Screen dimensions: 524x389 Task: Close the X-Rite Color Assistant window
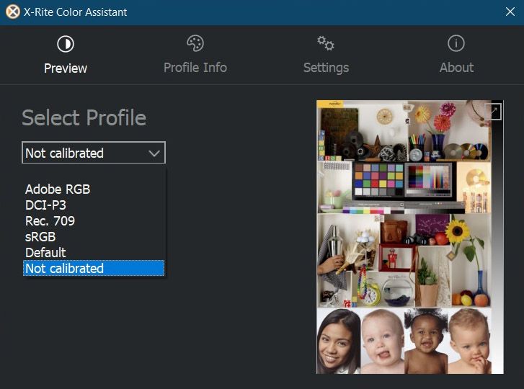(509, 12)
